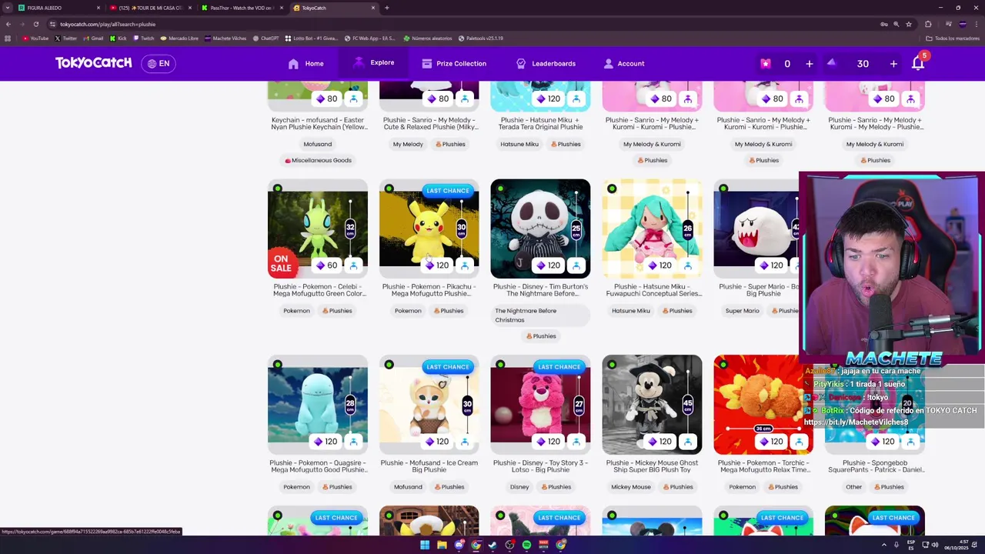Viewport: 985px width, 554px height.
Task: Go to the Home tab
Action: [306, 64]
